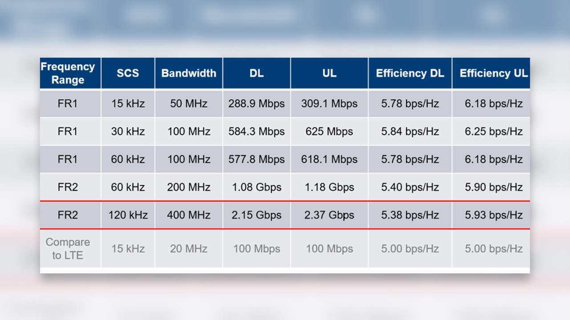570x320 pixels.
Task: Click the Frequency Range column header
Action: click(68, 73)
